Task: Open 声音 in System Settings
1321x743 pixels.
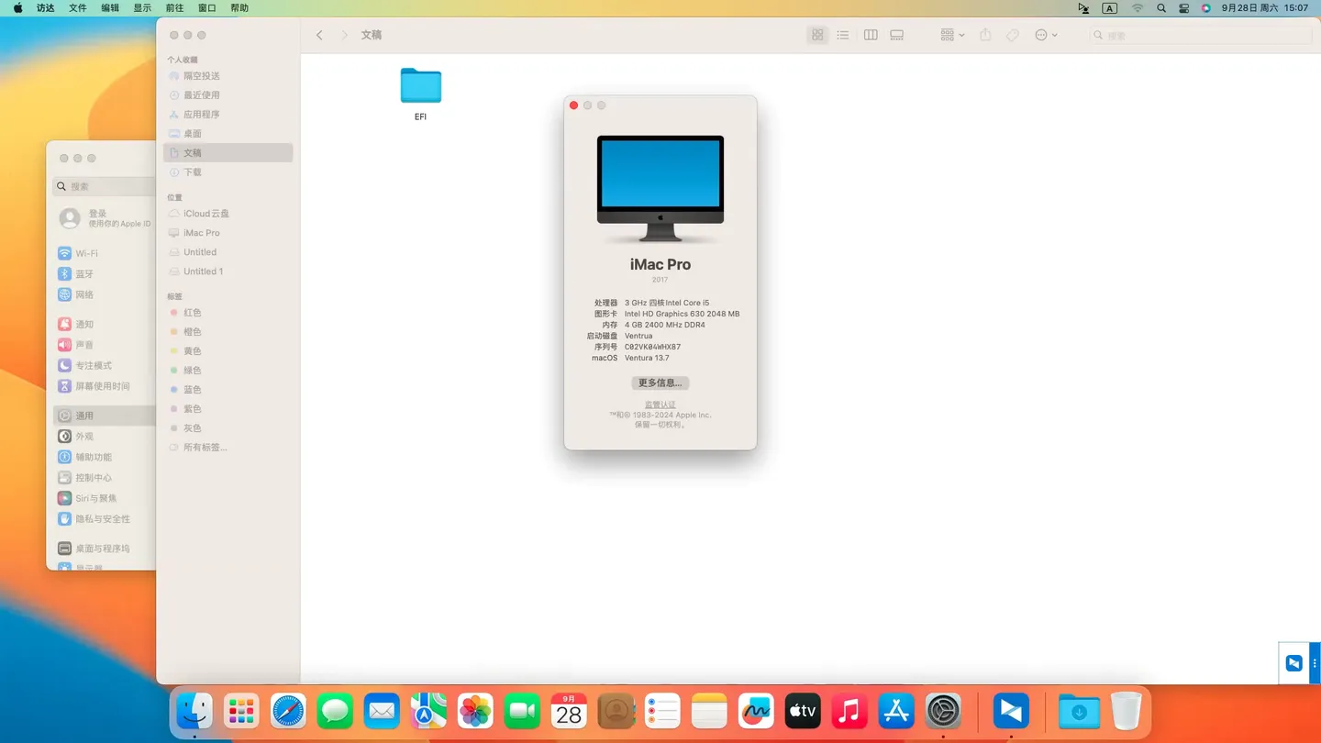Action: [105, 345]
